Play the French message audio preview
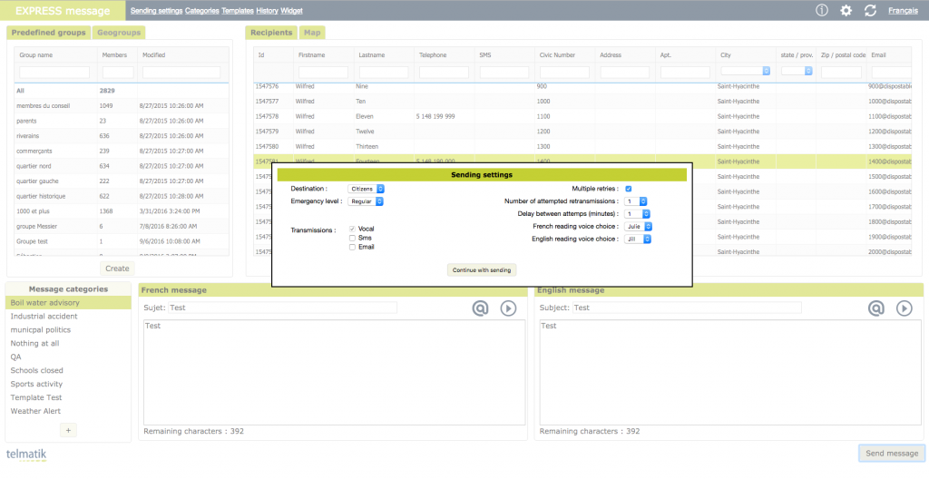Screen dimensions: 929x479 point(508,308)
